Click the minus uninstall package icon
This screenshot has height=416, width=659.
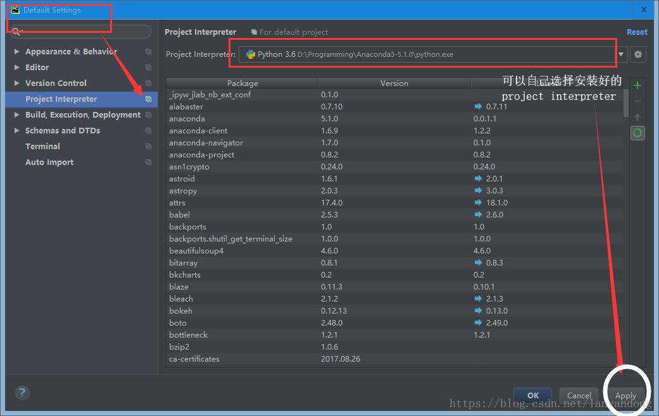pyautogui.click(x=637, y=101)
